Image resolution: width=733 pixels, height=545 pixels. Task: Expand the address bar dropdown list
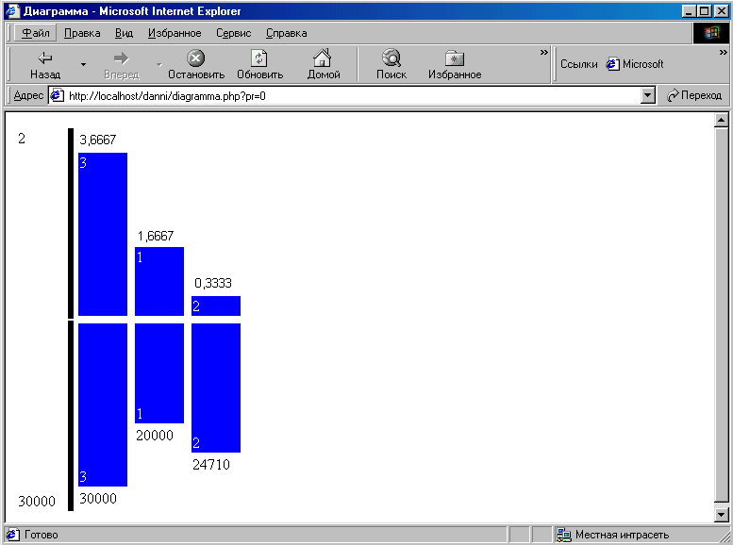pyautogui.click(x=647, y=95)
